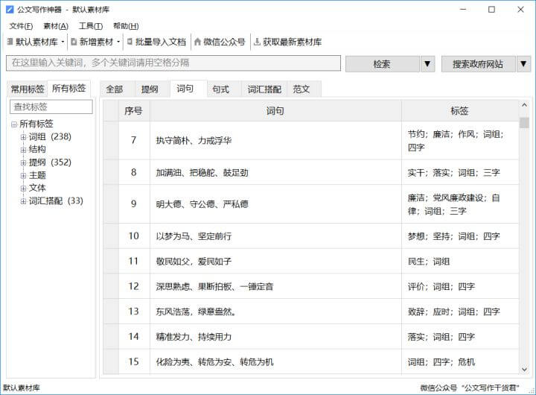
Task: Open the 默认素材库 library icon in toolbar
Action: (10, 42)
